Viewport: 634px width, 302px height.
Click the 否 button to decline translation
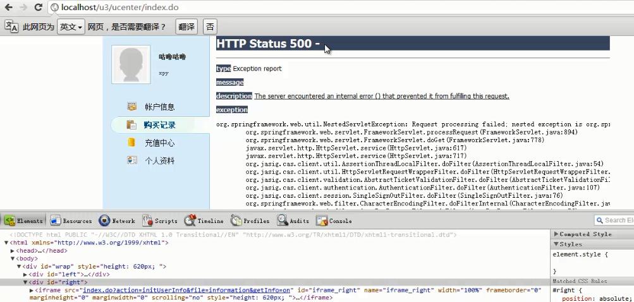[x=209, y=27]
